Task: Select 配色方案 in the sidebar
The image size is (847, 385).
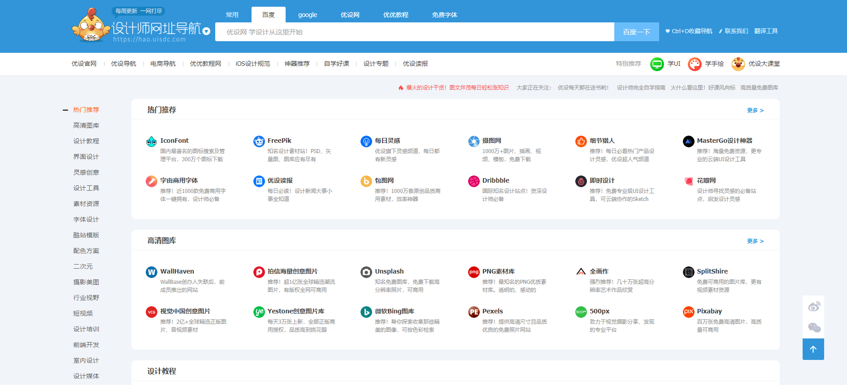Action: 86,251
